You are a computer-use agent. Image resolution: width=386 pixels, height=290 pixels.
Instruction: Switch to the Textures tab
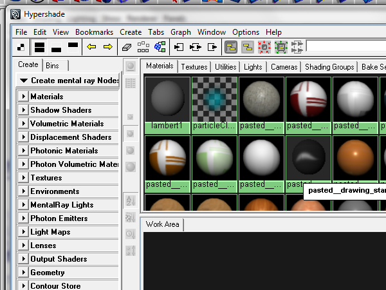click(194, 67)
